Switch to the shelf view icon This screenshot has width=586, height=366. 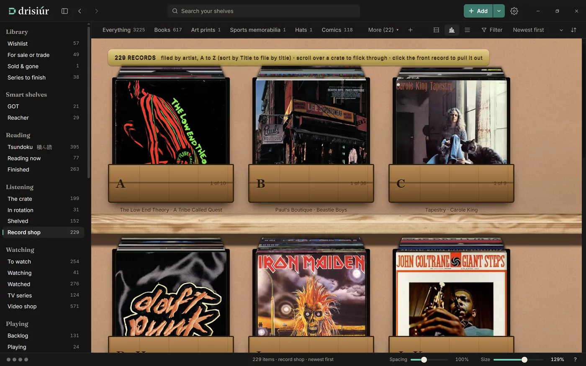(436, 30)
